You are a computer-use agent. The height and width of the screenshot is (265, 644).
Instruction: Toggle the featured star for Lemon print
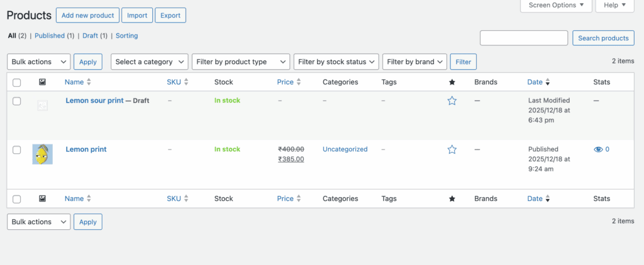pos(452,149)
